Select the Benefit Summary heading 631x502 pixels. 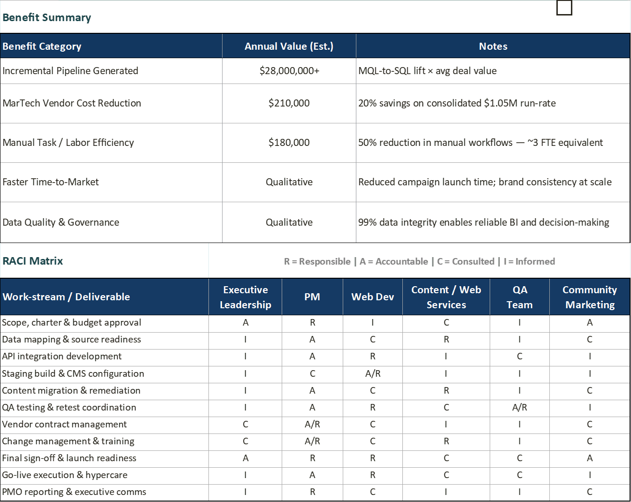point(46,17)
